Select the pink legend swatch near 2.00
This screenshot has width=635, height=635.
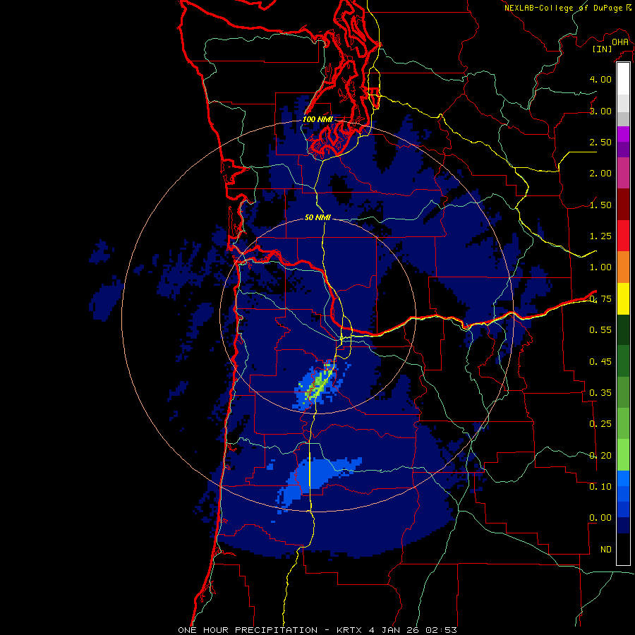(x=623, y=174)
